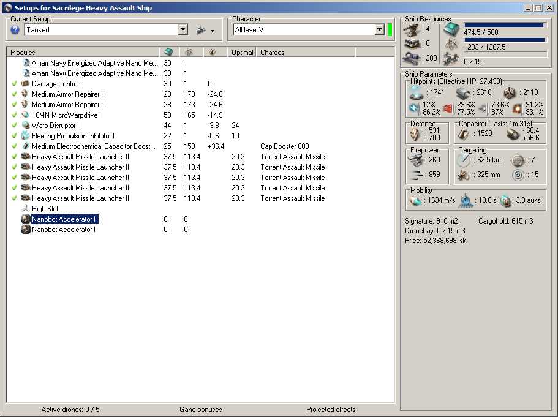
Task: Click the first Medium Armor Repairer II icon
Action: [x=26, y=94]
